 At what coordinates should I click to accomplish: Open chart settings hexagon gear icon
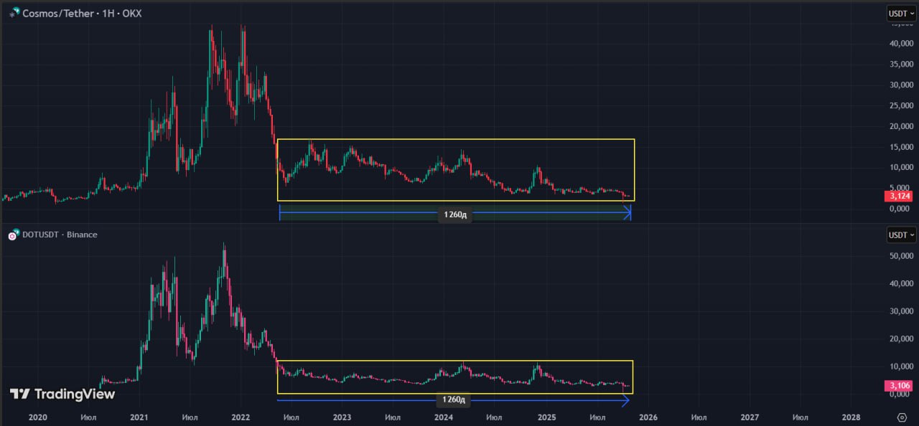coord(902,417)
